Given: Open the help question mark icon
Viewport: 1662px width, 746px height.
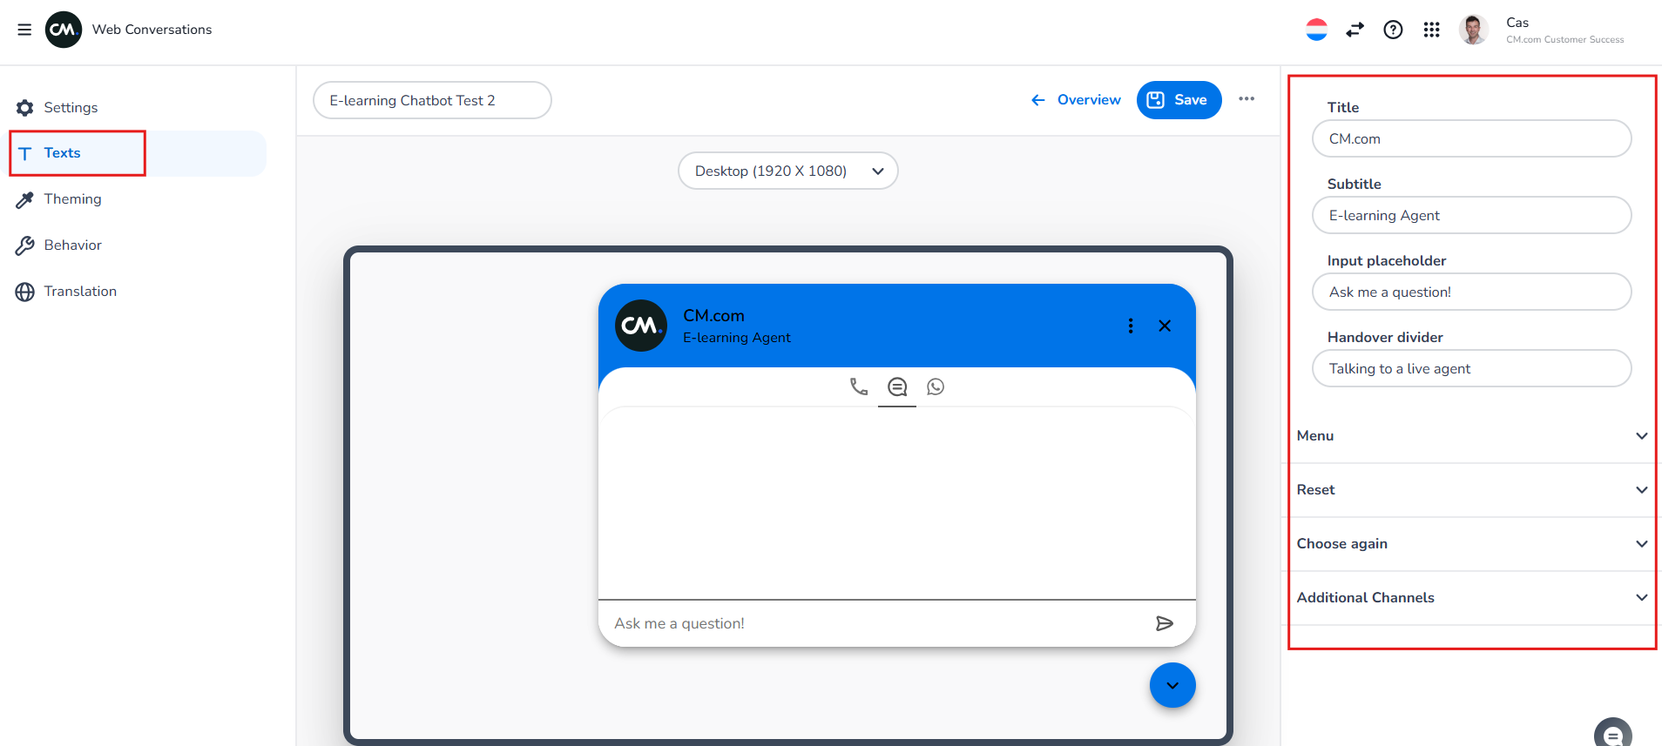Looking at the screenshot, I should pos(1393,30).
